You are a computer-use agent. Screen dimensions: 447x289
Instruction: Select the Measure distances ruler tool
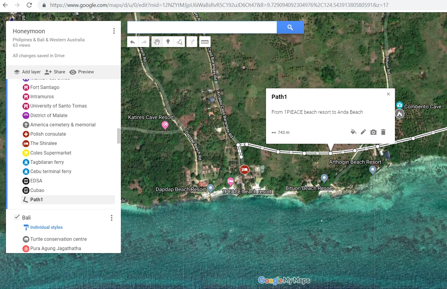click(205, 42)
